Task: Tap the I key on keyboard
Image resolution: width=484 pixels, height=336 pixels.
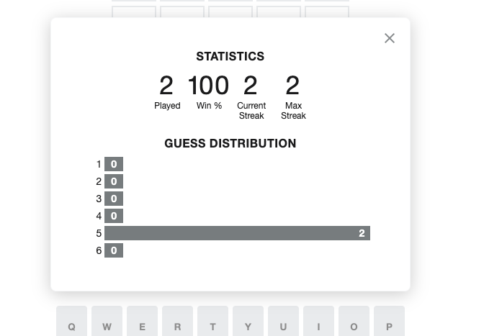Action: pos(318,321)
